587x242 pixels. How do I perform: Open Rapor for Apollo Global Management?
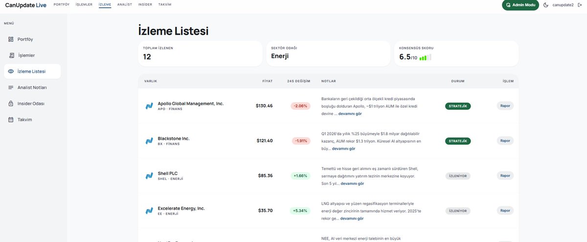505,106
